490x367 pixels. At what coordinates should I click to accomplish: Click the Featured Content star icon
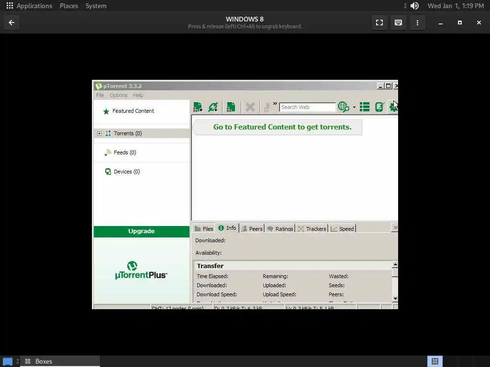(x=106, y=111)
